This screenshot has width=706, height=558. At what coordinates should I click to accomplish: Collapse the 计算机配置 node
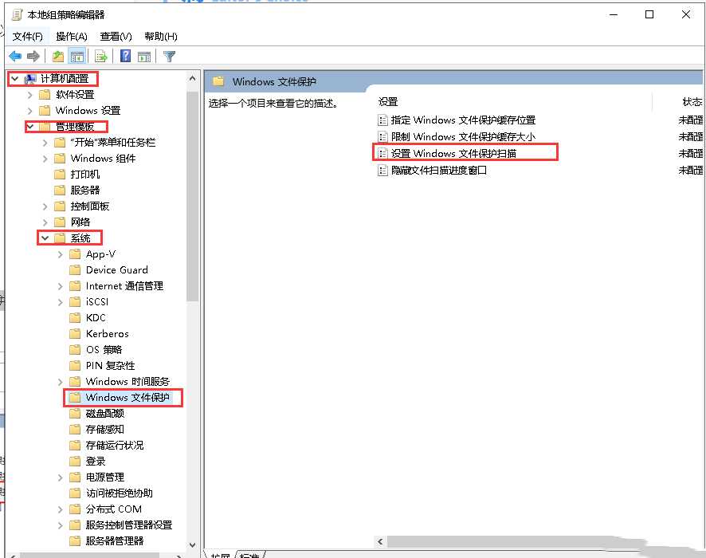pyautogui.click(x=15, y=79)
